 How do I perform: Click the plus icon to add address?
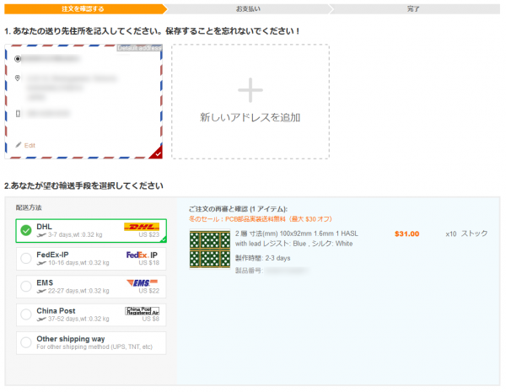(250, 89)
